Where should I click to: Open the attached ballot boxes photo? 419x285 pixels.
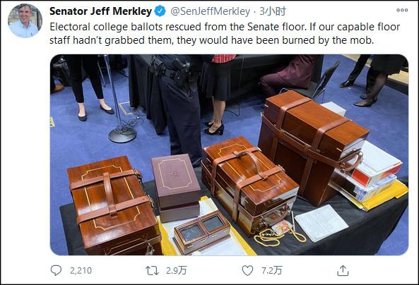click(229, 154)
